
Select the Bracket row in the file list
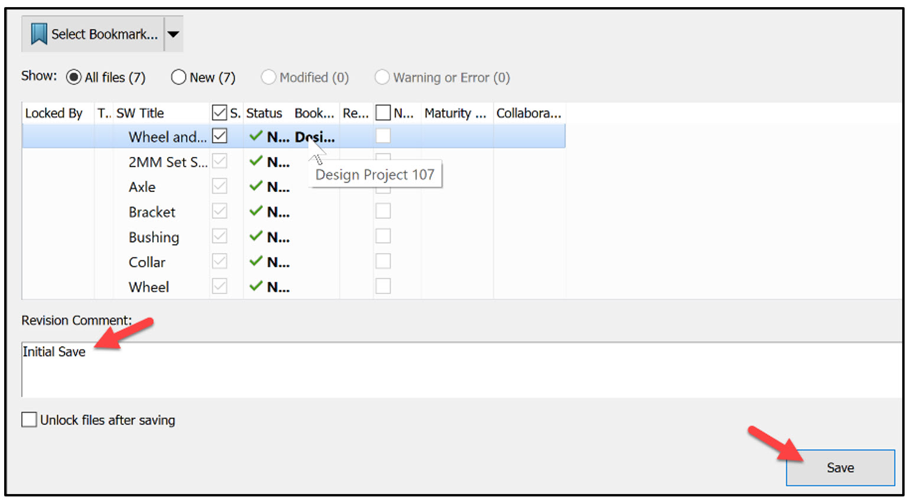(151, 211)
